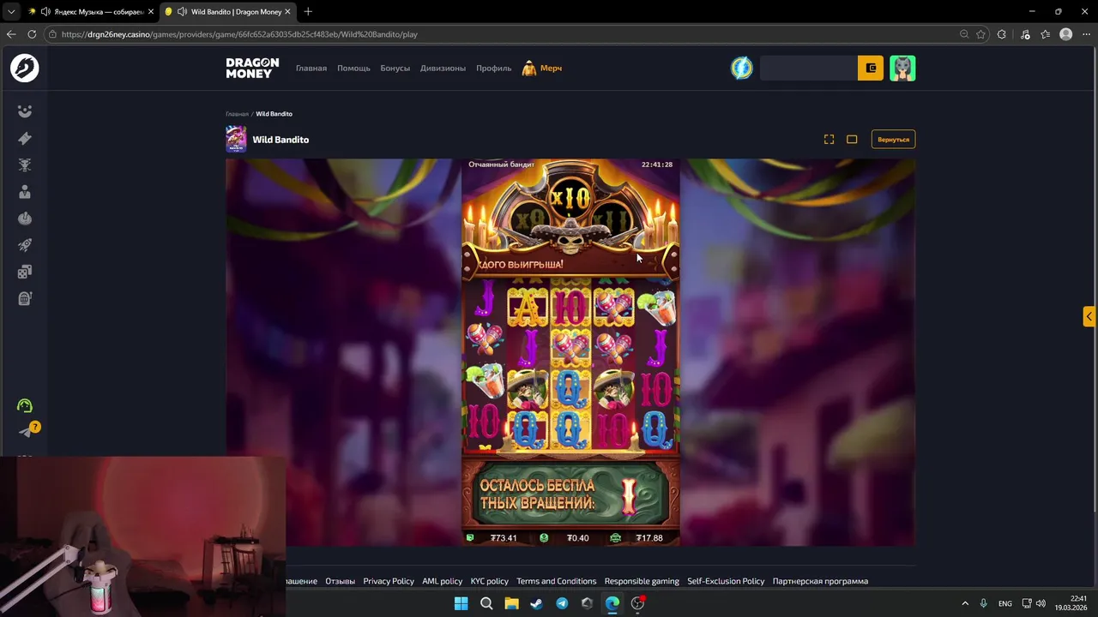Open the browser extensions puzzle icon
This screenshot has height=617, width=1098.
pyautogui.click(x=1002, y=34)
